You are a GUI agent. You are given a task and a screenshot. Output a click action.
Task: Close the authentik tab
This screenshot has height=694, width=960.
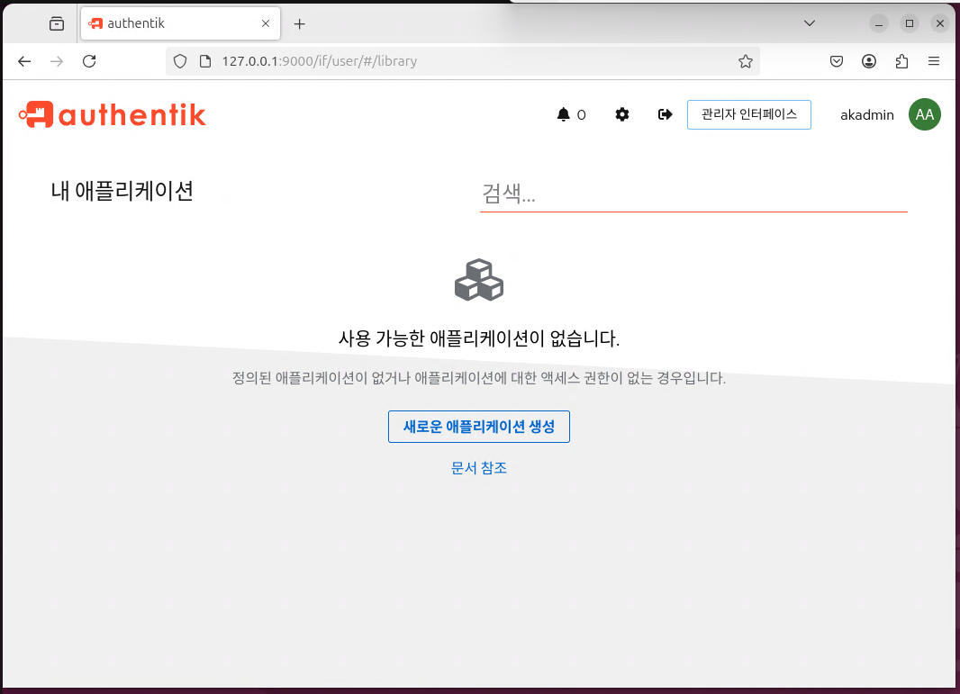[x=266, y=23]
